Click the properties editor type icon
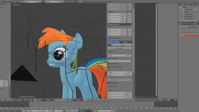 180,24
